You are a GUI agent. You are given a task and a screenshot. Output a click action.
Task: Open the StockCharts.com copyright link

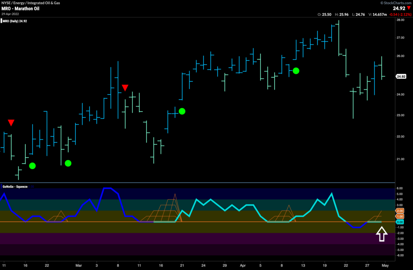point(396,3)
